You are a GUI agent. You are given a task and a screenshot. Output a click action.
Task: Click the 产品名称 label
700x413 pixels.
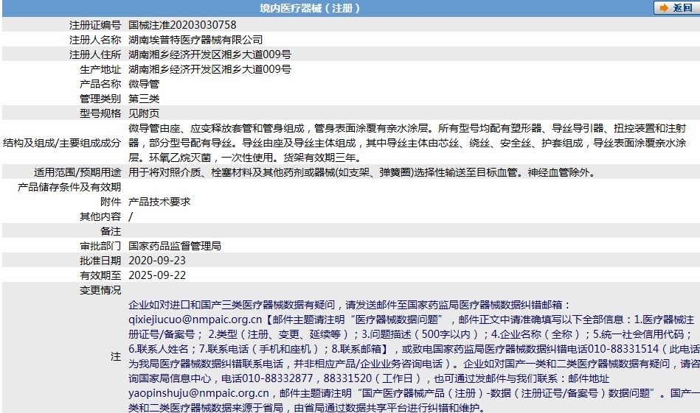click(100, 84)
